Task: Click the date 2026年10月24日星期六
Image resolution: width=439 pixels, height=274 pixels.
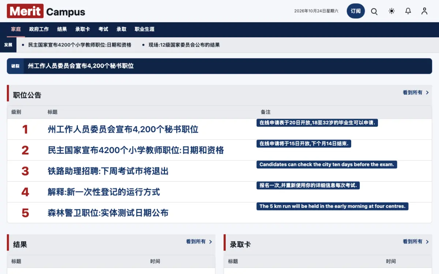Action: click(x=316, y=11)
